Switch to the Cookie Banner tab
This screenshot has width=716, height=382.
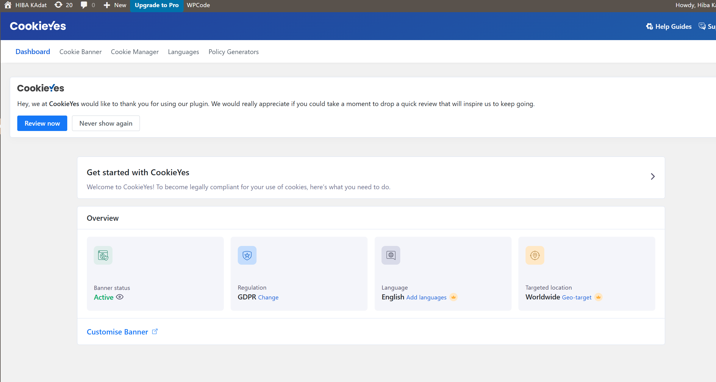[x=80, y=52]
